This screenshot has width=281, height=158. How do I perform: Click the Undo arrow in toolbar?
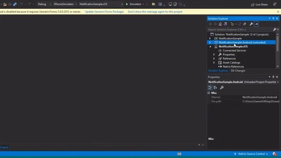[22, 4]
